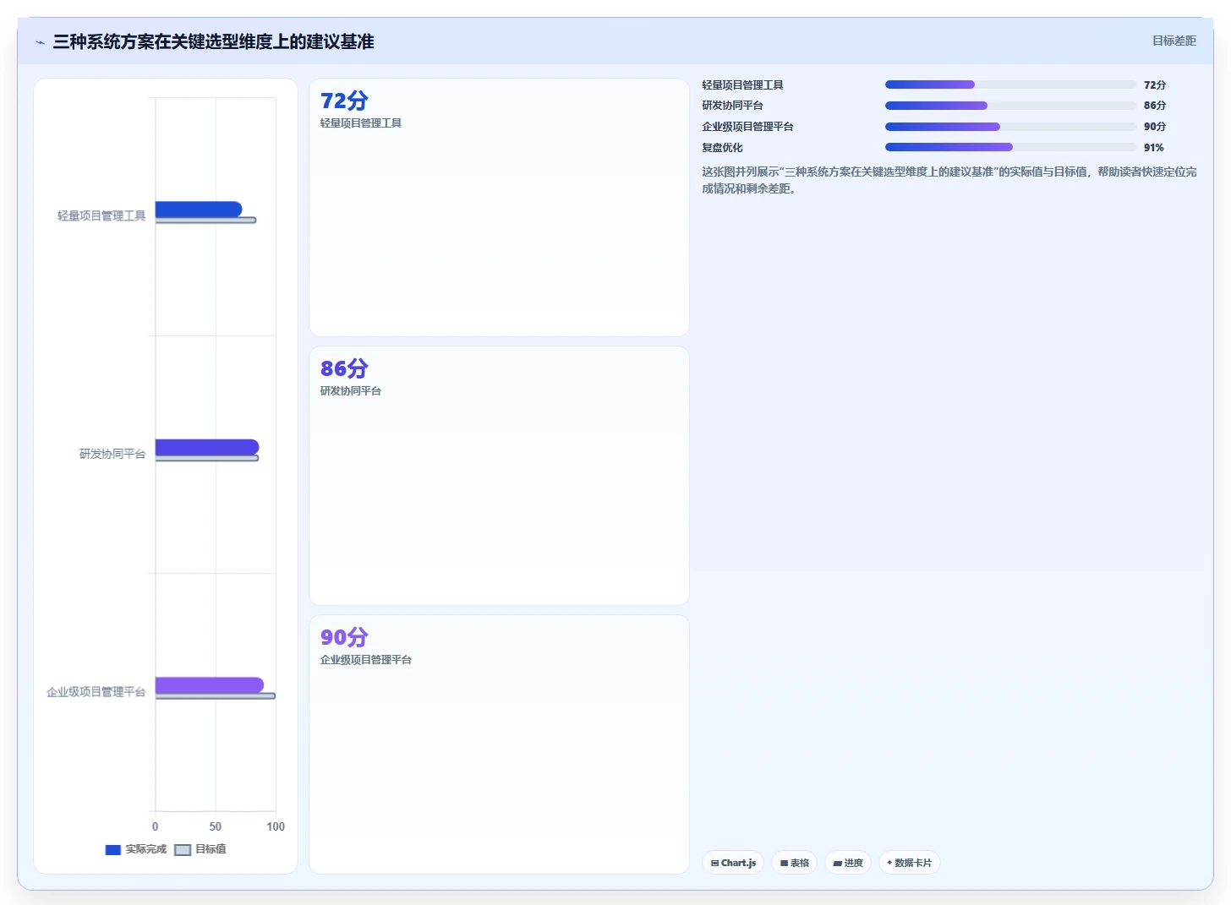Screen dimensions: 1231x905
Task: Click the chart axis label 研发协同平台
Action: [112, 455]
